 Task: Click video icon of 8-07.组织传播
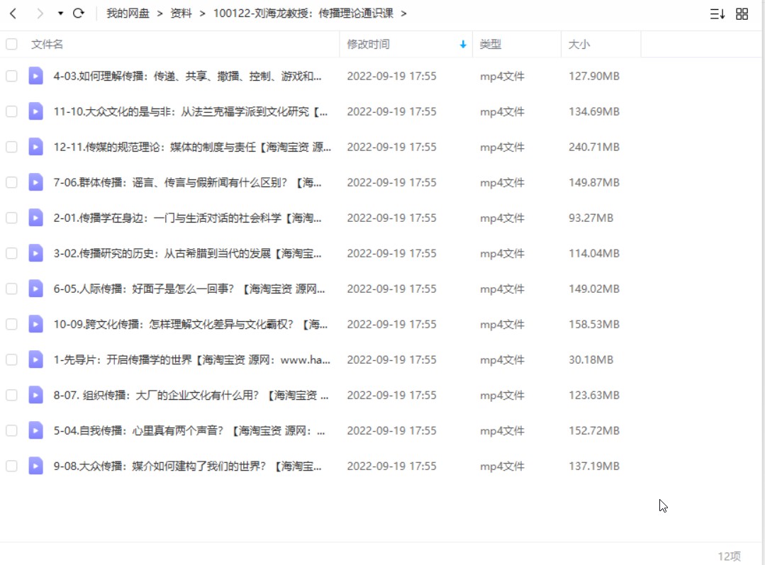35,395
